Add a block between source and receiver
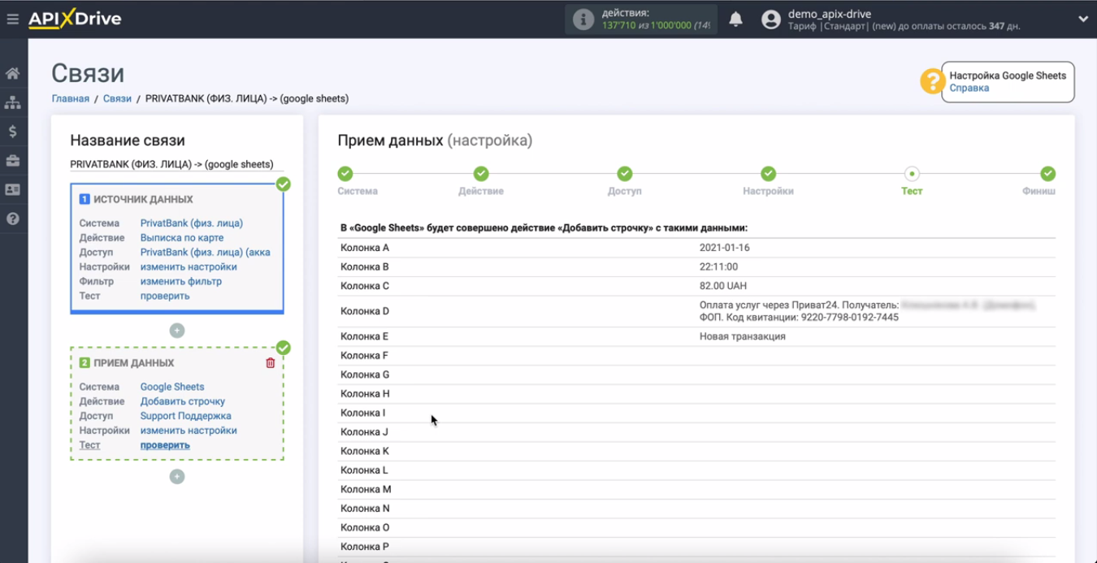This screenshot has width=1097, height=563. 177,331
